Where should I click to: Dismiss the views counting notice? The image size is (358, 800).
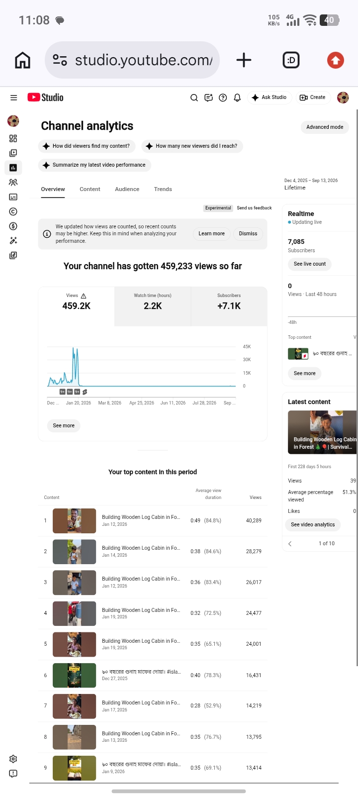click(248, 234)
